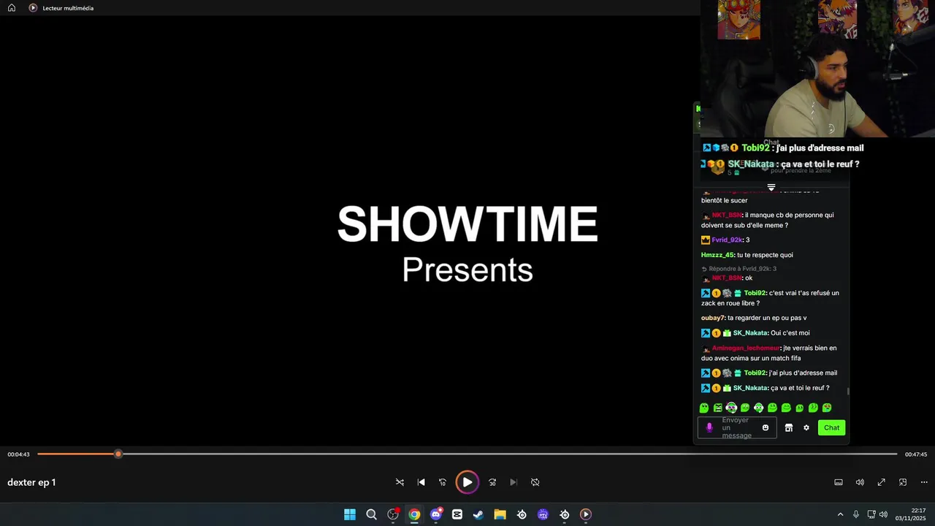The height and width of the screenshot is (526, 935).
Task: Click message "ta regarder un ep ou pas v"
Action: click(x=767, y=318)
